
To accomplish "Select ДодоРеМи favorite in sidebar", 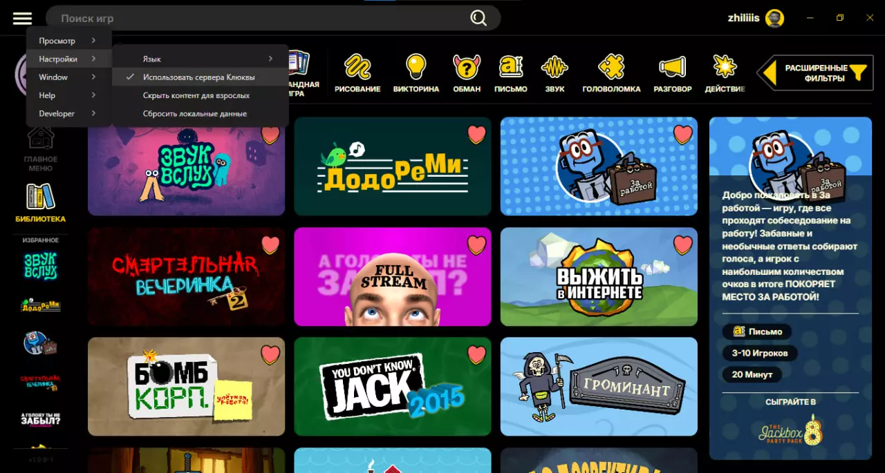I will tap(41, 304).
